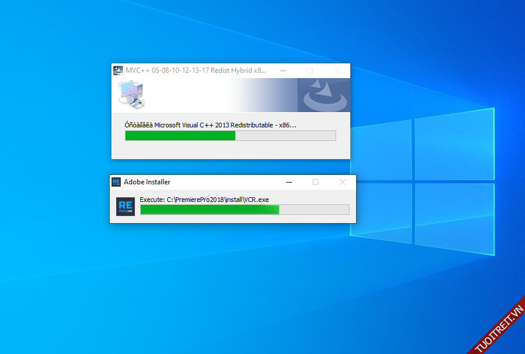Click the MVC++ 05-08-10-12-13-17 title text
This screenshot has height=354, width=525.
tap(196, 70)
